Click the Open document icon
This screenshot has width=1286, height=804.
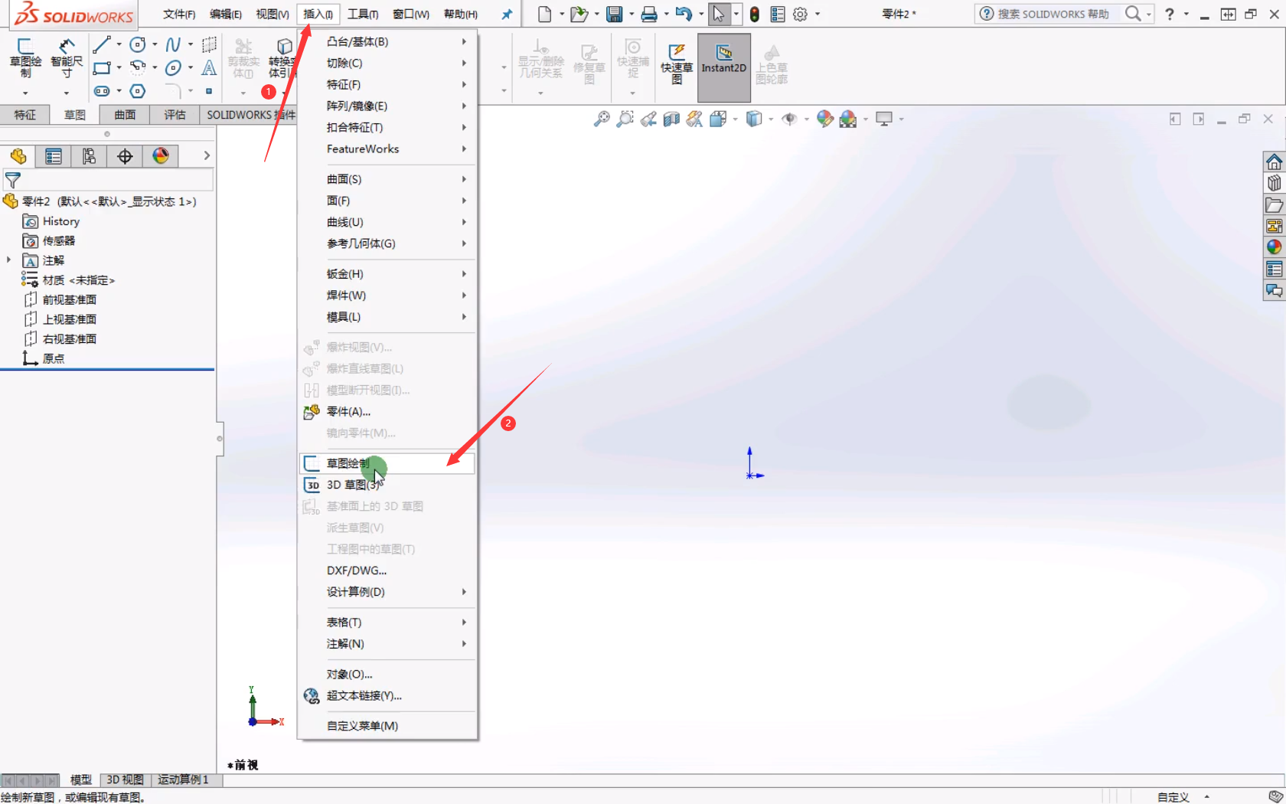coord(579,14)
